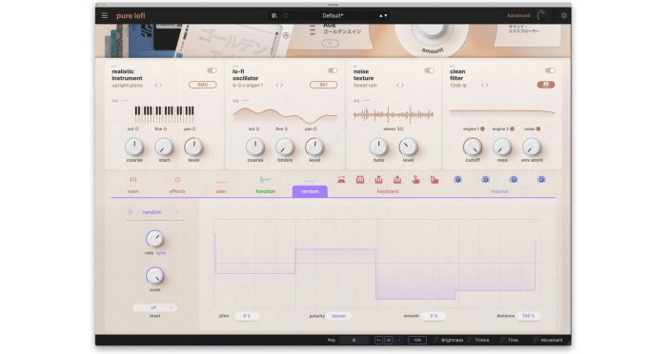Favorite the preset with heart icon
Screen dimensions: 667x354
pos(286,16)
